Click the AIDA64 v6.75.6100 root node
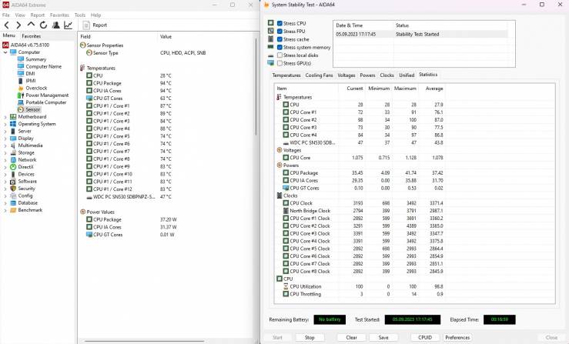Image resolution: width=569 pixels, height=344 pixels. pyautogui.click(x=30, y=45)
